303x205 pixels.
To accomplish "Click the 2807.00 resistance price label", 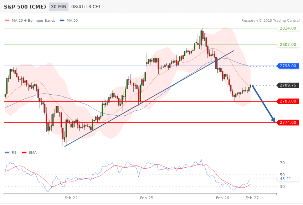I will (x=288, y=44).
